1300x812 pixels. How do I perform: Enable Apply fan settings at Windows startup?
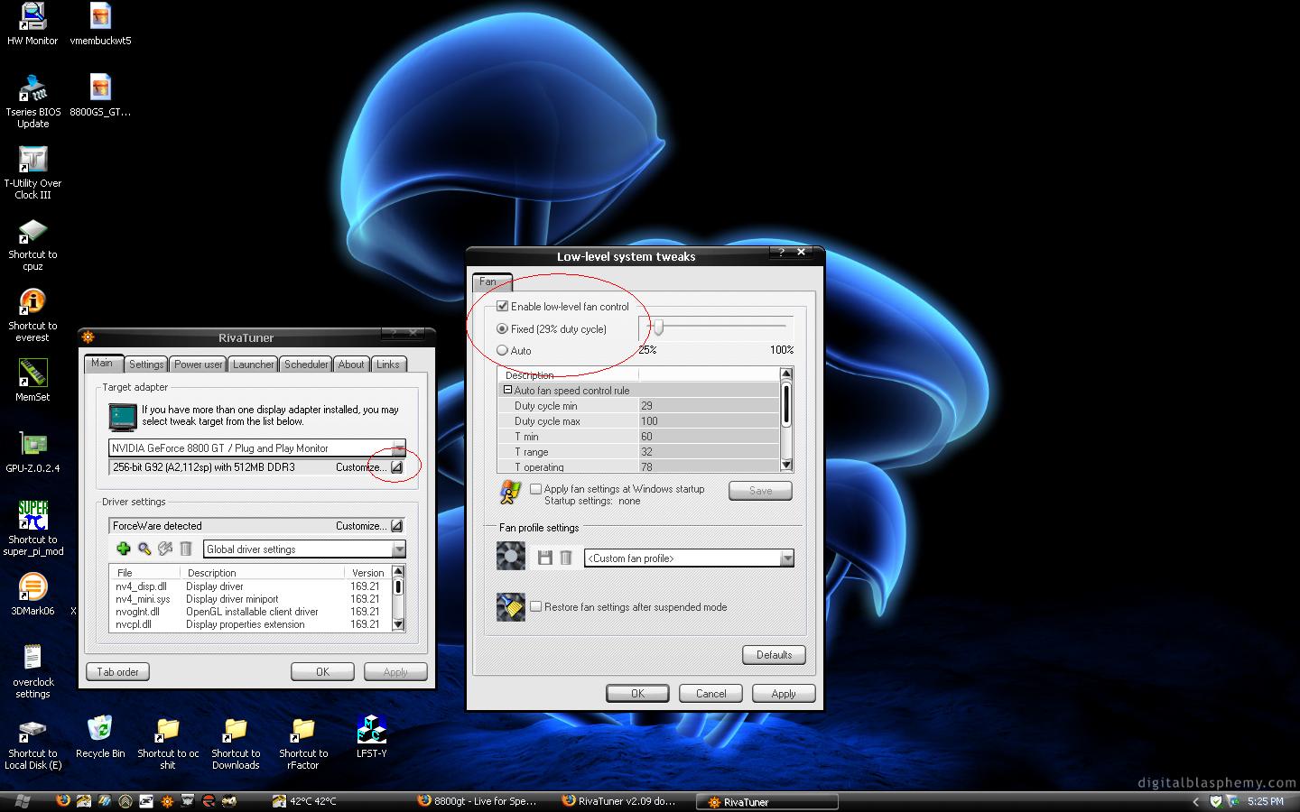click(536, 489)
